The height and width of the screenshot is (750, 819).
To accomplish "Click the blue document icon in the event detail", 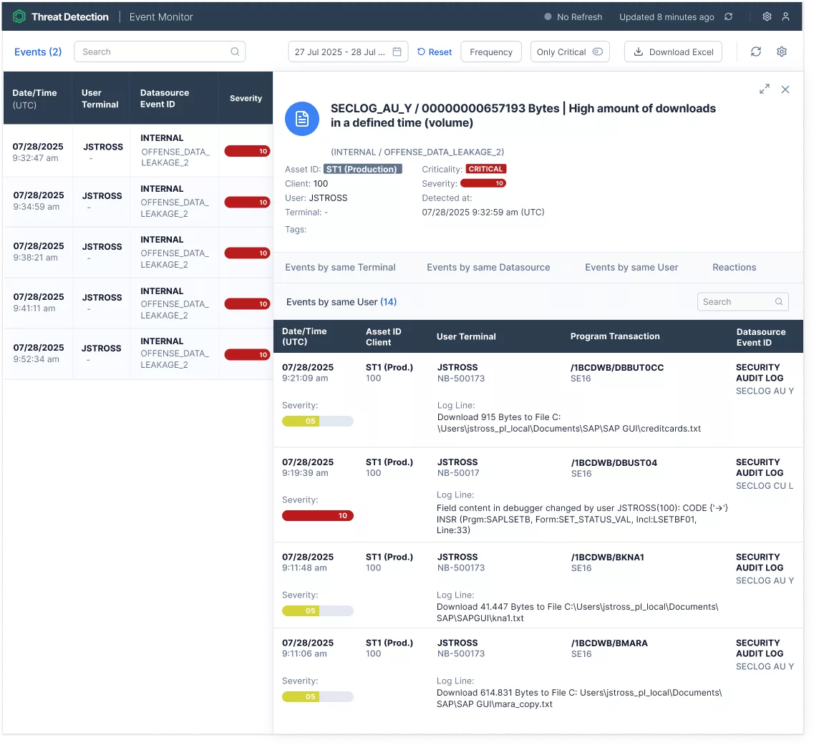I will (x=301, y=119).
